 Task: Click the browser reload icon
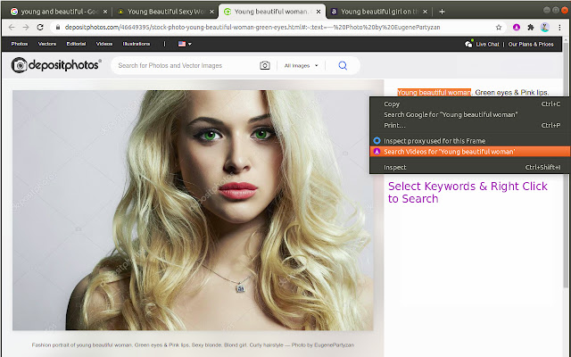(41, 28)
